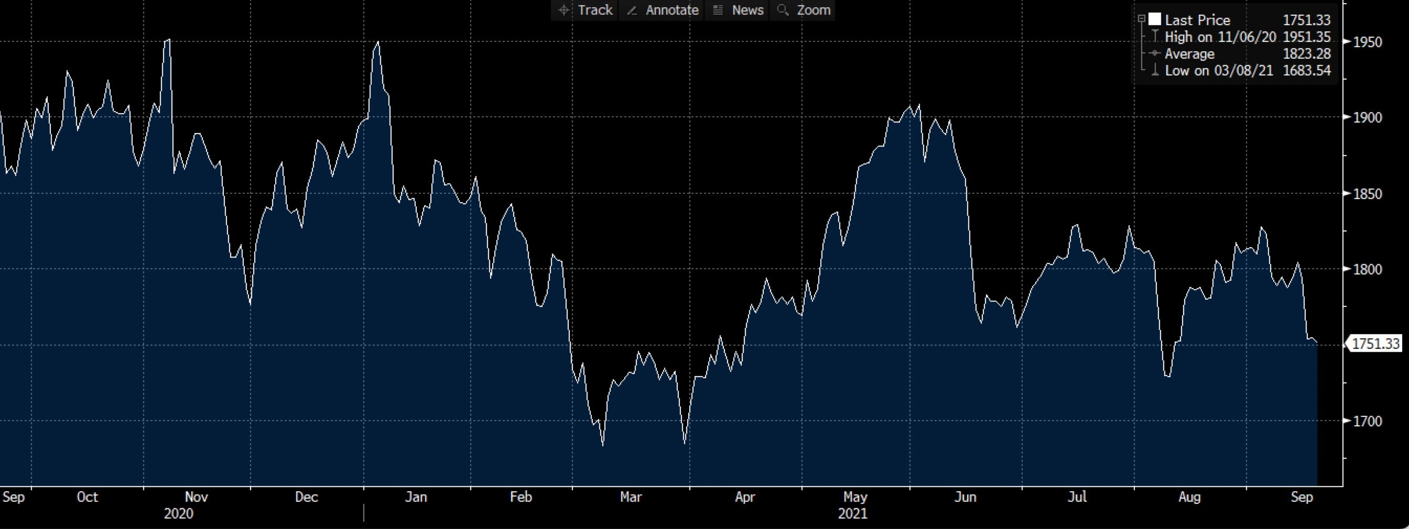Select the Annotate pencil tool

point(663,10)
